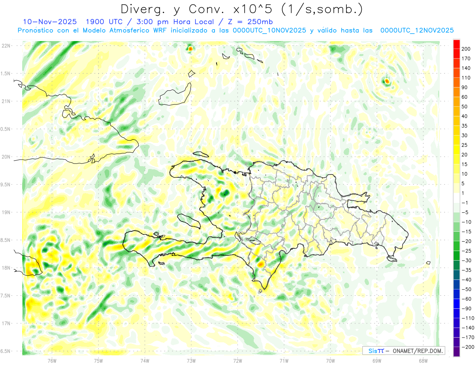The image size is (475, 366).
Task: Click the '-200' value on the color scale
Action: click(467, 347)
